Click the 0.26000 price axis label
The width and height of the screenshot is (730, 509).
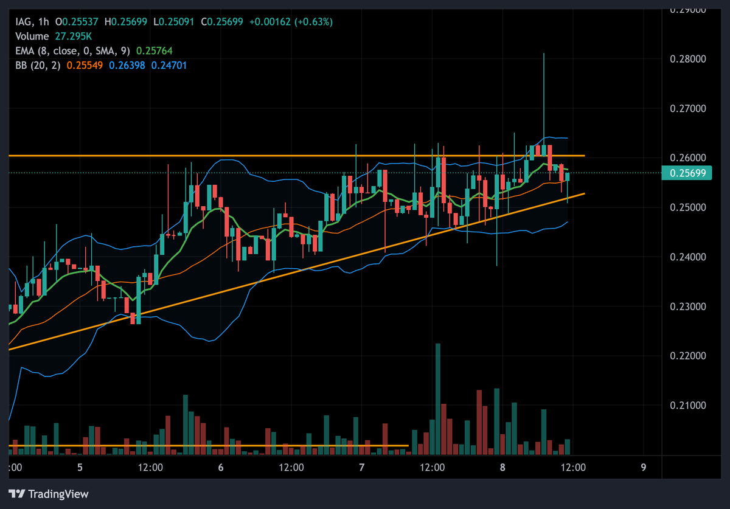point(687,158)
